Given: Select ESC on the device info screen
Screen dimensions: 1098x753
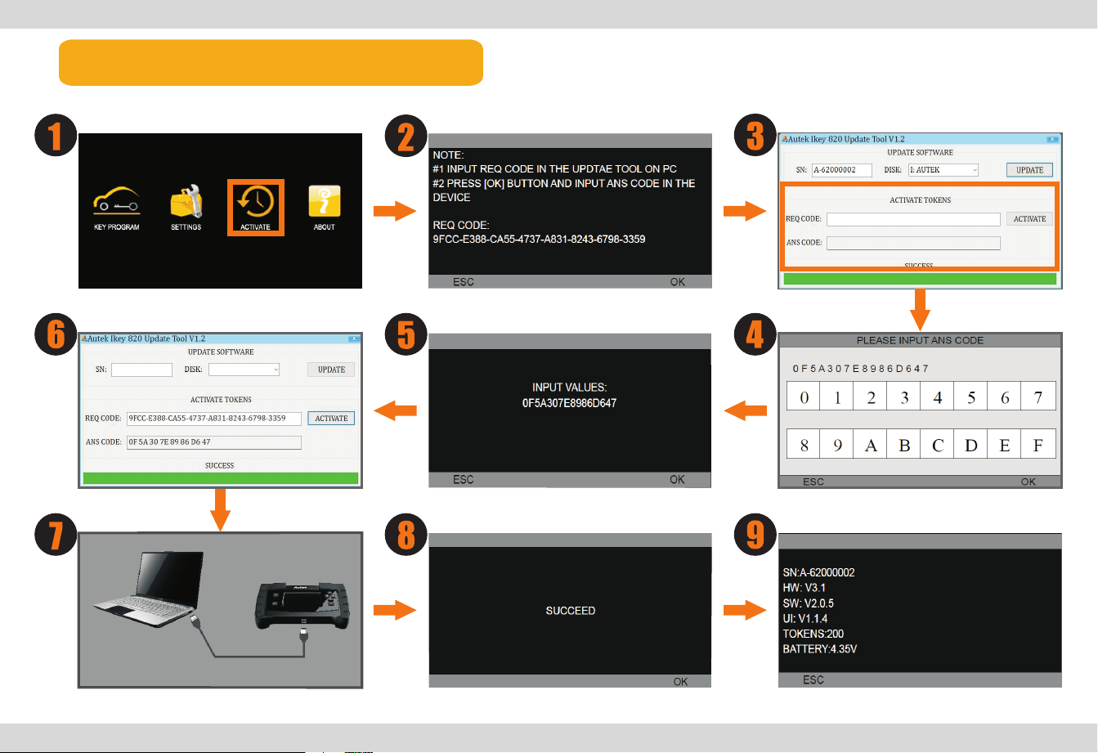Looking at the screenshot, I should pos(813,680).
